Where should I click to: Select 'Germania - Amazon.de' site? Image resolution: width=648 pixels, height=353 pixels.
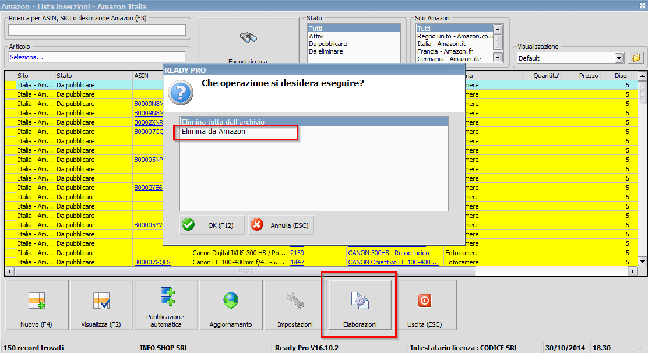[455, 59]
